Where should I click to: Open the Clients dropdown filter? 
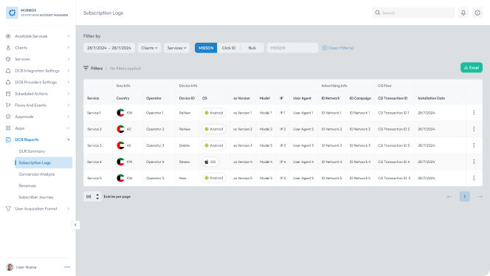tap(149, 48)
